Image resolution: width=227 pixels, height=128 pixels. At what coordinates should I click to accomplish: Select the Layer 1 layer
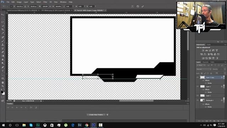tap(212, 96)
